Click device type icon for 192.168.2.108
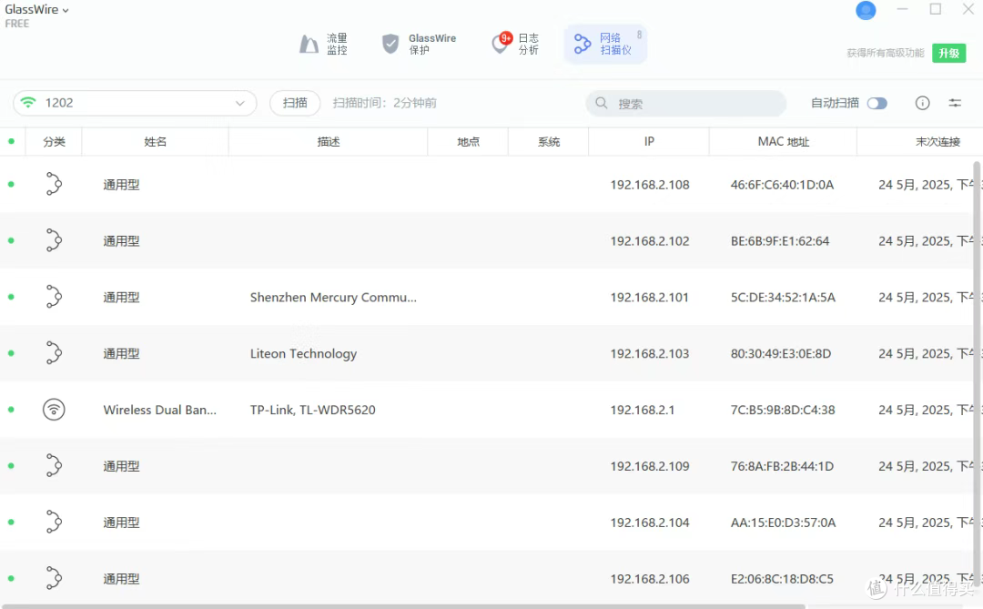 (54, 185)
